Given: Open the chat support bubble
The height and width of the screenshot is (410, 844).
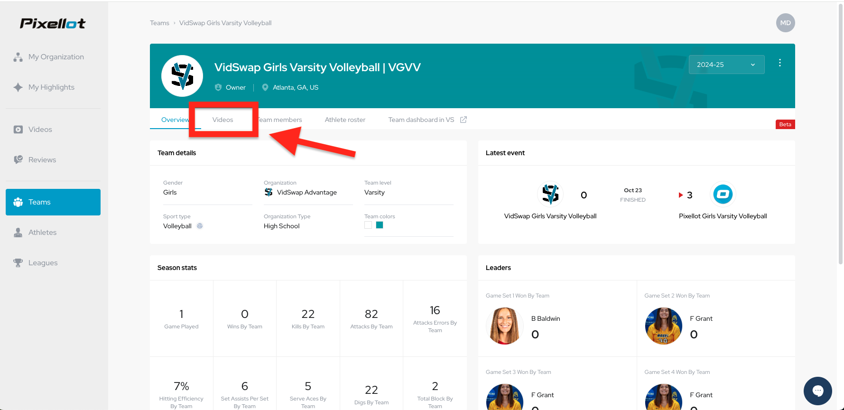Looking at the screenshot, I should coord(817,391).
